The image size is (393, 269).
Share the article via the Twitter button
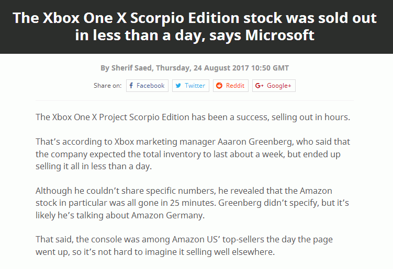[x=190, y=86]
